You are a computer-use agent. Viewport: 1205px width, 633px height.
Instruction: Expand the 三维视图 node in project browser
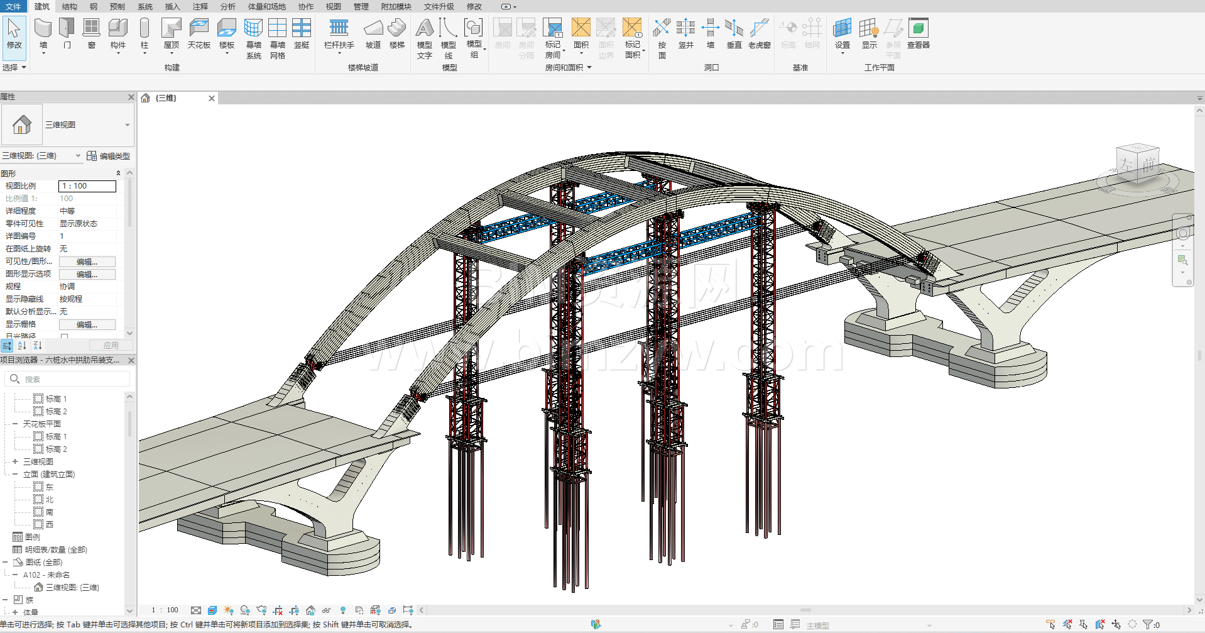[x=15, y=461]
